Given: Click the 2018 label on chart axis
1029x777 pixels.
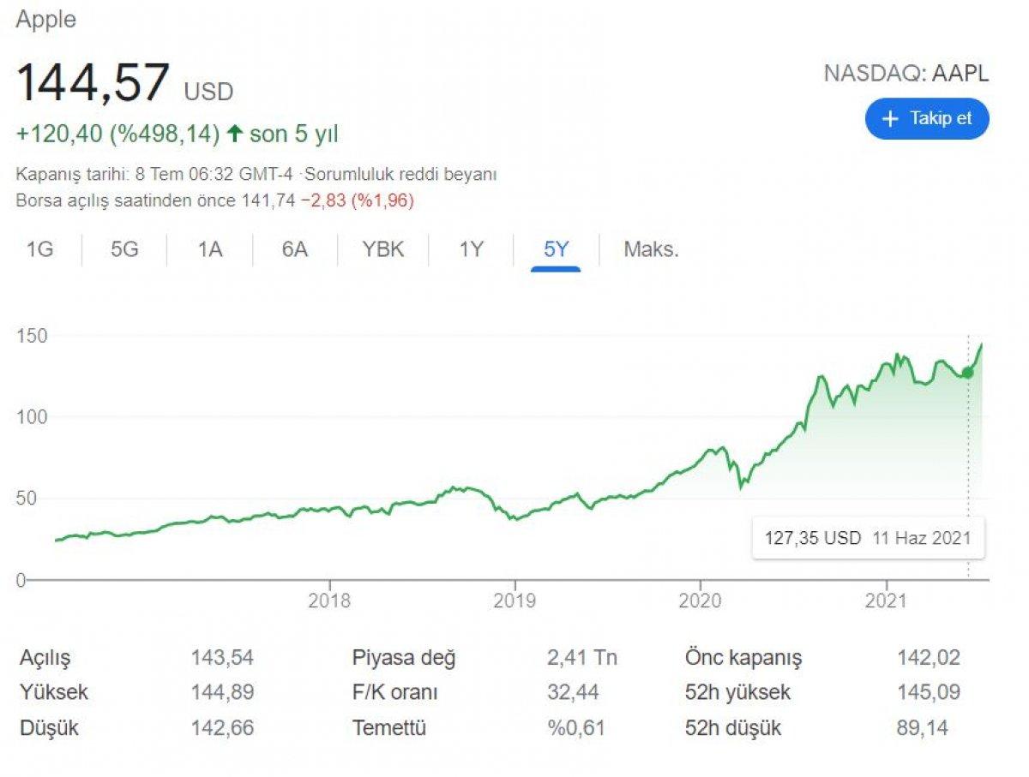Looking at the screenshot, I should coord(329,601).
